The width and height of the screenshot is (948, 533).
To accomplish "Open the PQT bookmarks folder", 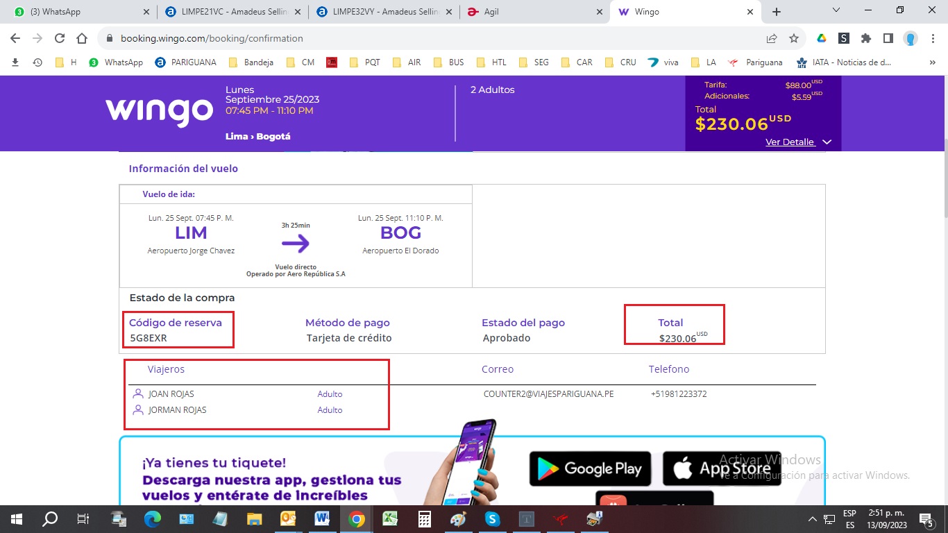I will [x=364, y=62].
